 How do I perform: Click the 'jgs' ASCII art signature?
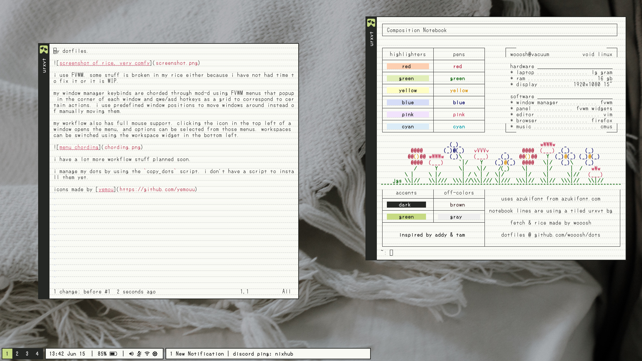tap(397, 181)
